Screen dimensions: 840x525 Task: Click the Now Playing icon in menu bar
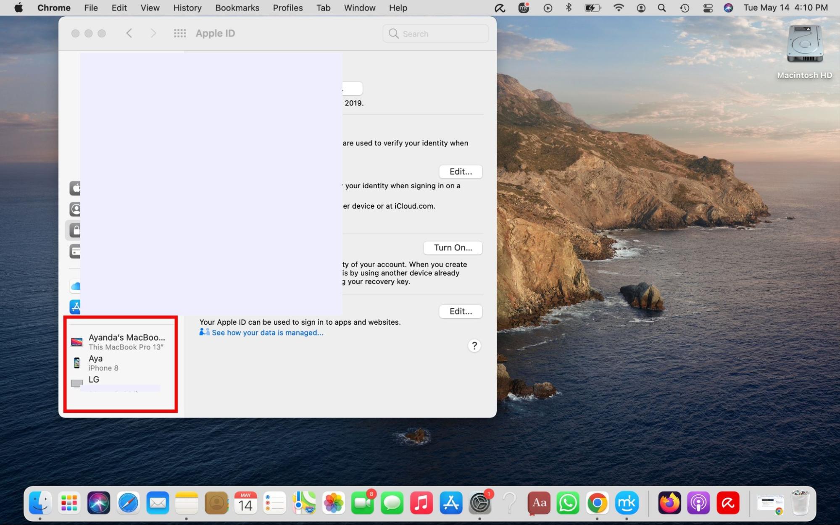pos(548,8)
